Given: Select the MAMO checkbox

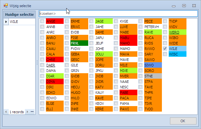Looking at the screenshot, I should (116, 49).
